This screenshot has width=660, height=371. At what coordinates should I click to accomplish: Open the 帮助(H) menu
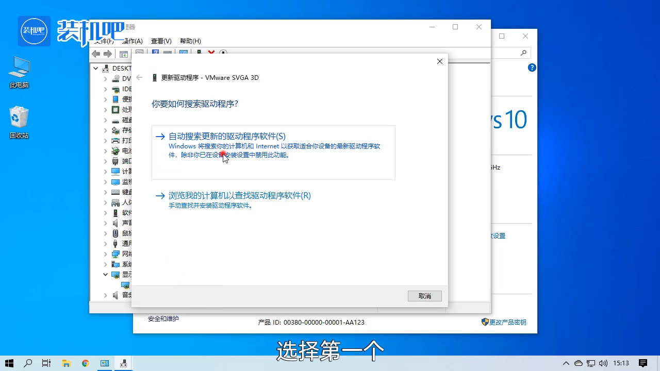[189, 41]
